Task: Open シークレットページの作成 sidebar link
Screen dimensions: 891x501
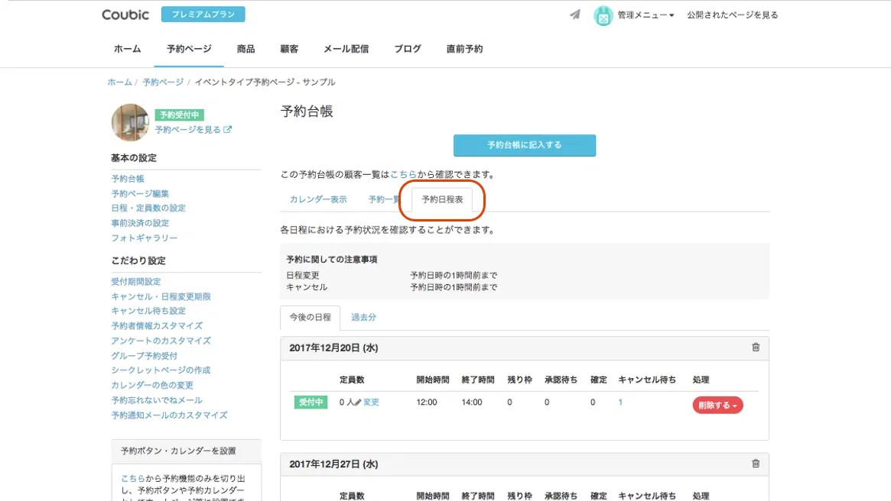Action: [161, 370]
